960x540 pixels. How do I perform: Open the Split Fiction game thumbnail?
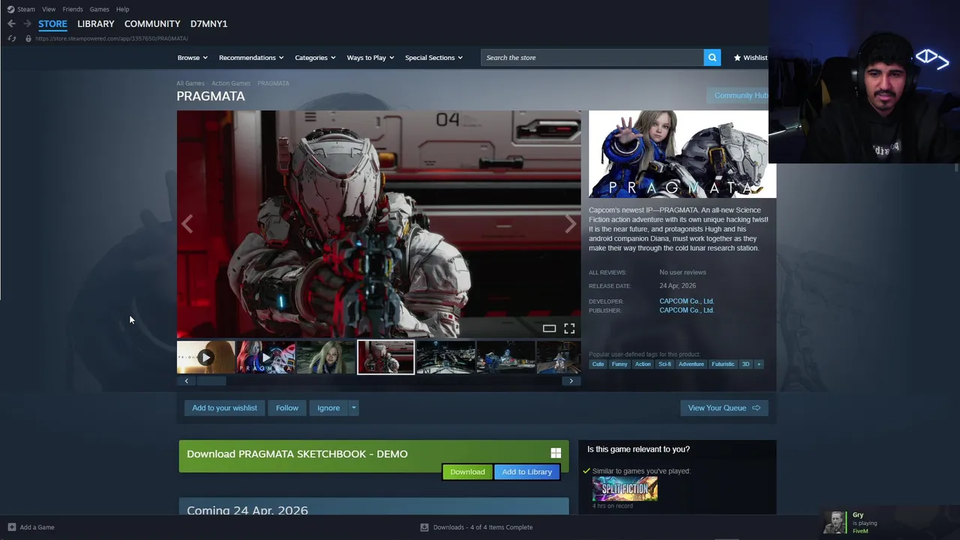625,488
